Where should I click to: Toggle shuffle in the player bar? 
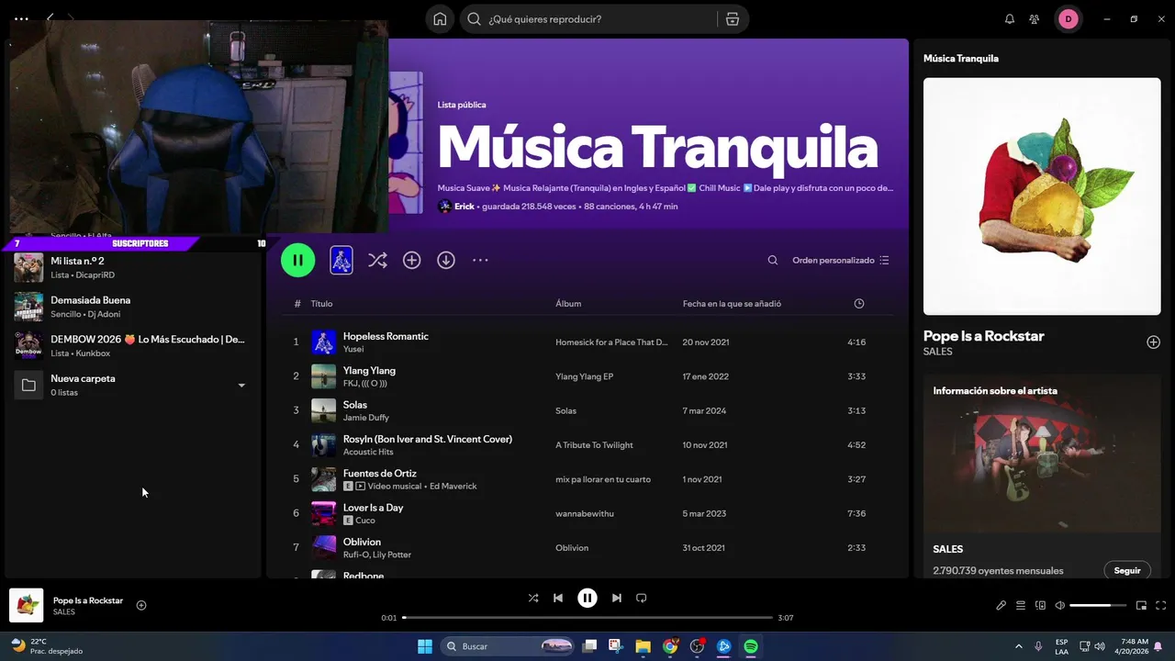point(533,598)
